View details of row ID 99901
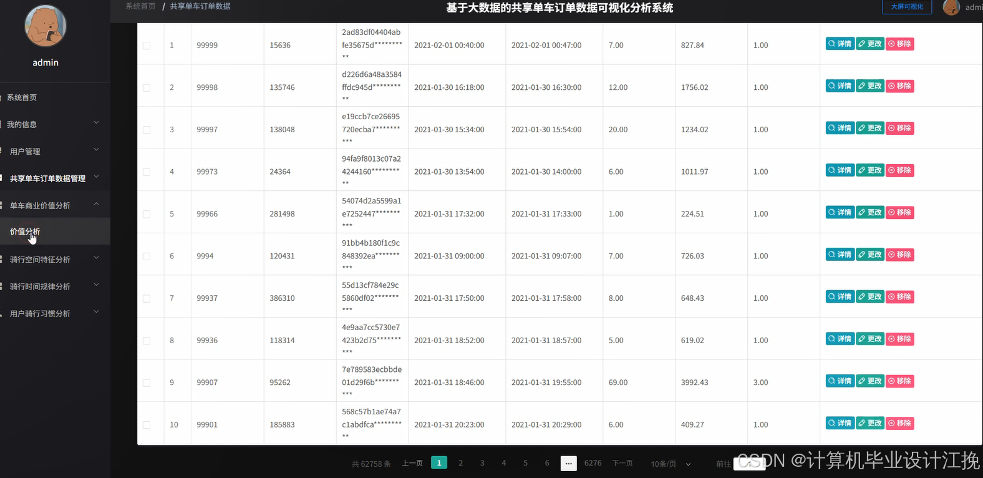The image size is (983, 478). tap(840, 423)
